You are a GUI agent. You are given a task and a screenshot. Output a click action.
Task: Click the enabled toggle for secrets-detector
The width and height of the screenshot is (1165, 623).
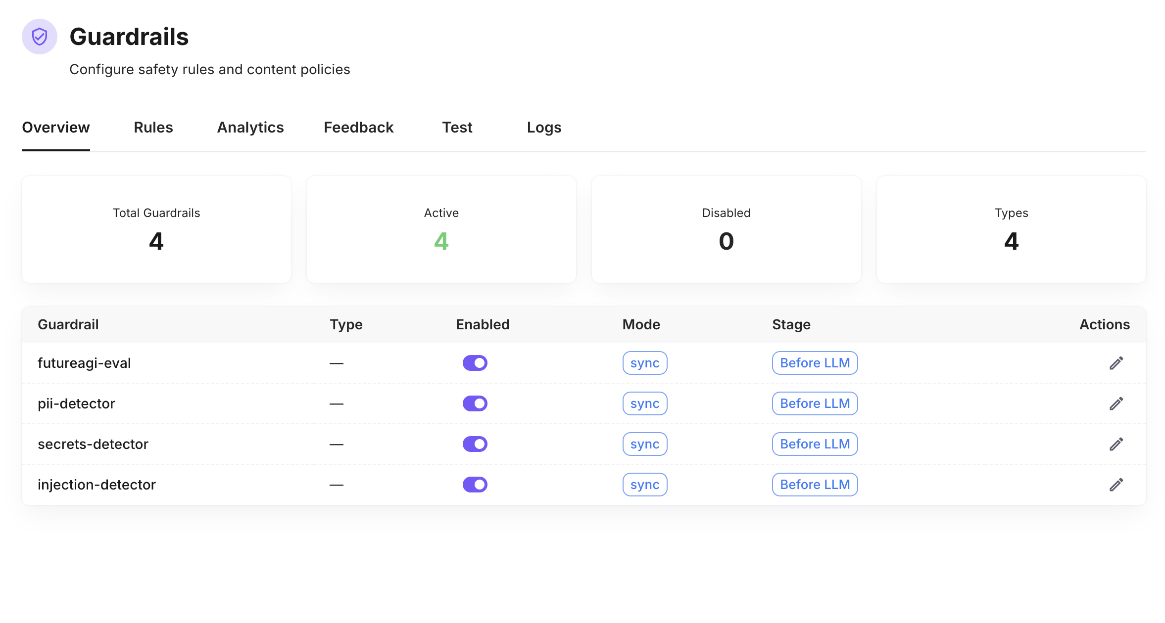[475, 444]
